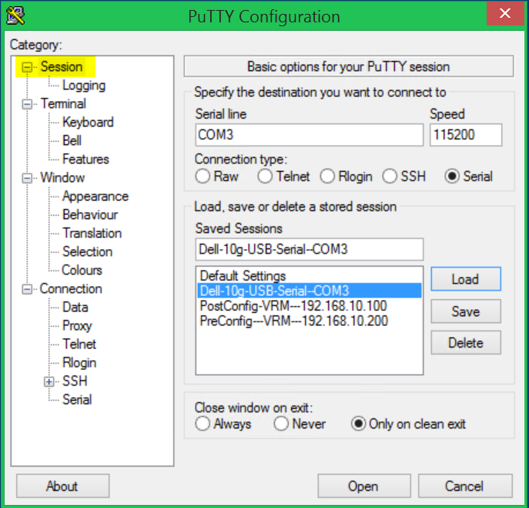
Task: Click the Delete button
Action: click(x=466, y=343)
